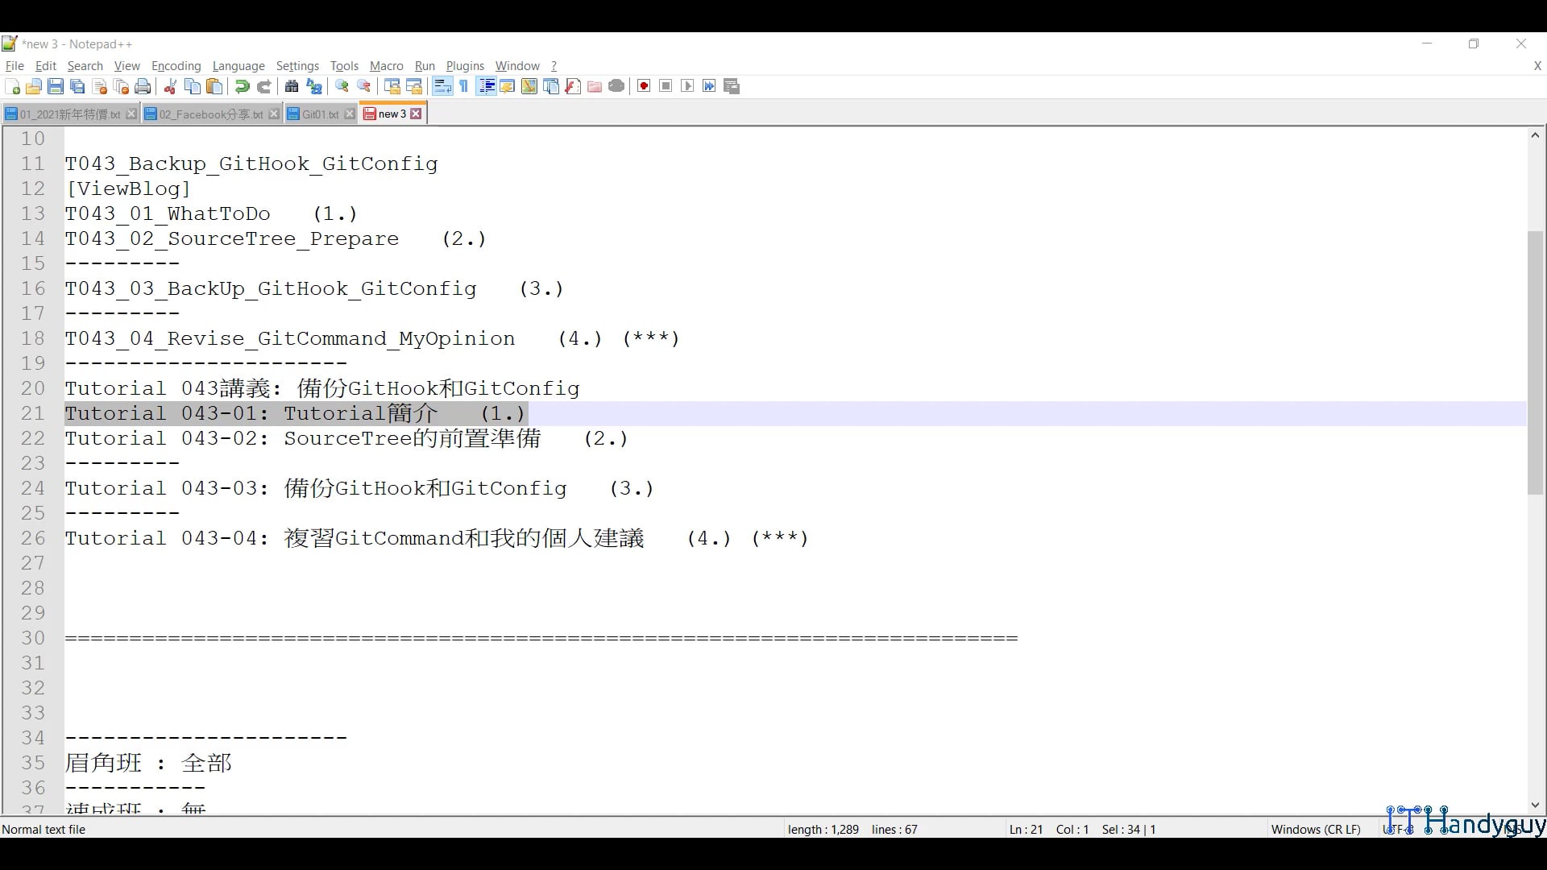Click the Windows (CR LF) status field
The width and height of the screenshot is (1547, 870).
tap(1315, 829)
